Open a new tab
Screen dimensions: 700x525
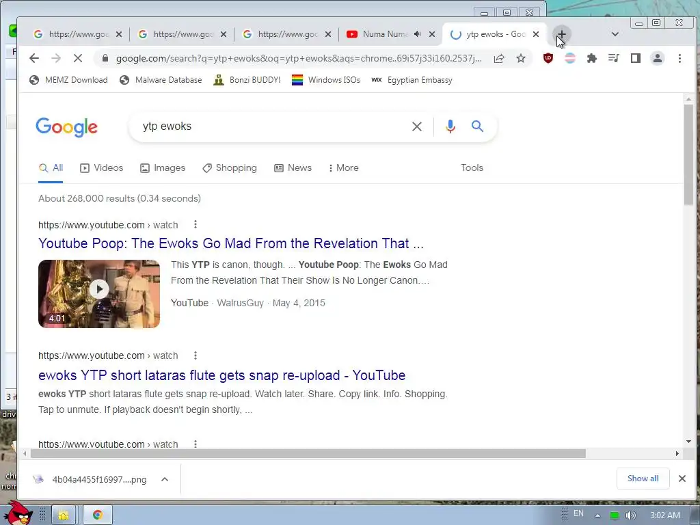coord(561,34)
